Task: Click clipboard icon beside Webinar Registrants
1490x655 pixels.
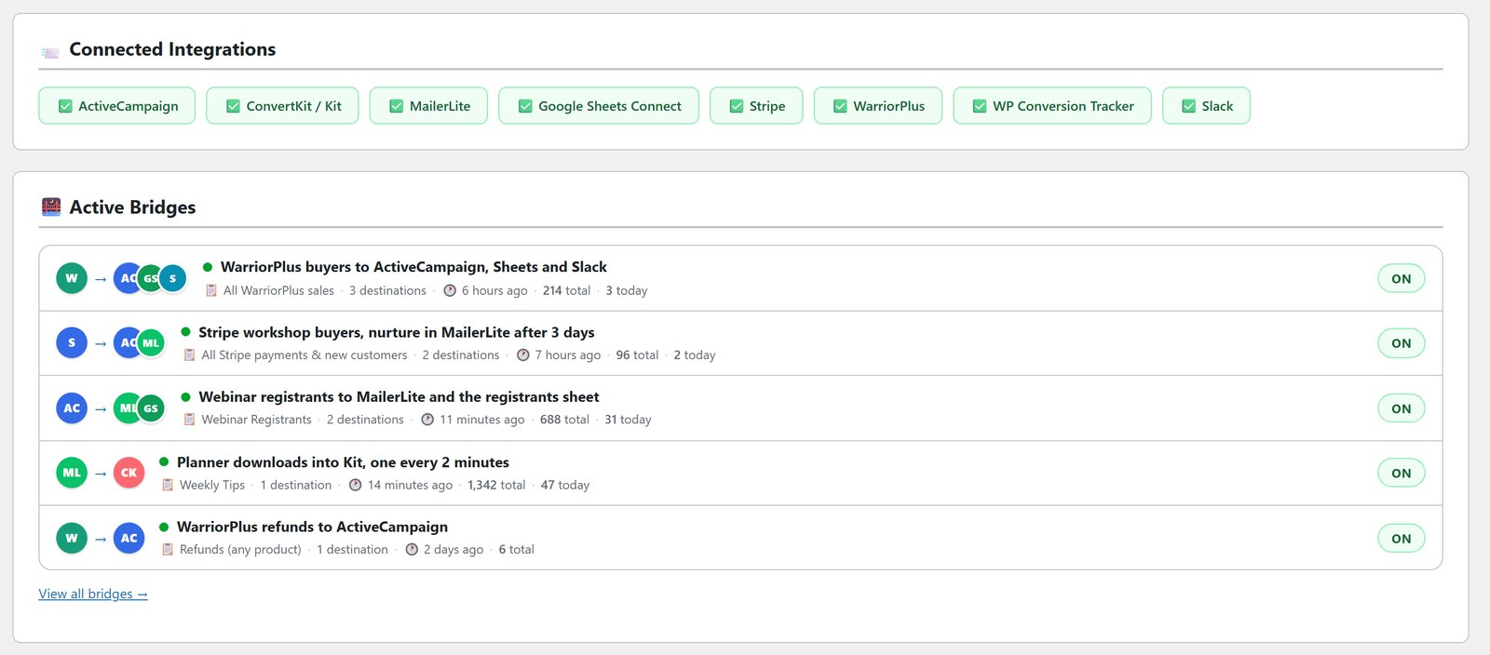Action: (x=190, y=420)
